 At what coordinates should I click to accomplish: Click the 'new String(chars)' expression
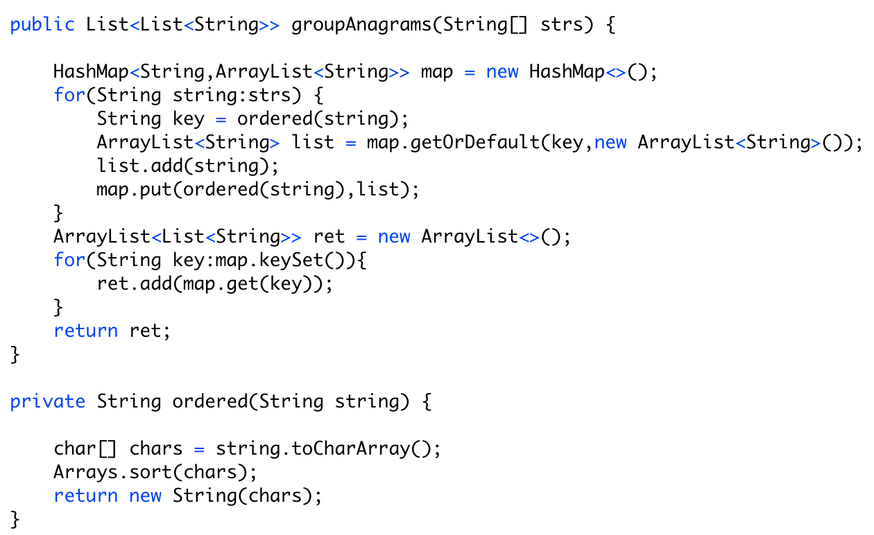tap(225, 495)
